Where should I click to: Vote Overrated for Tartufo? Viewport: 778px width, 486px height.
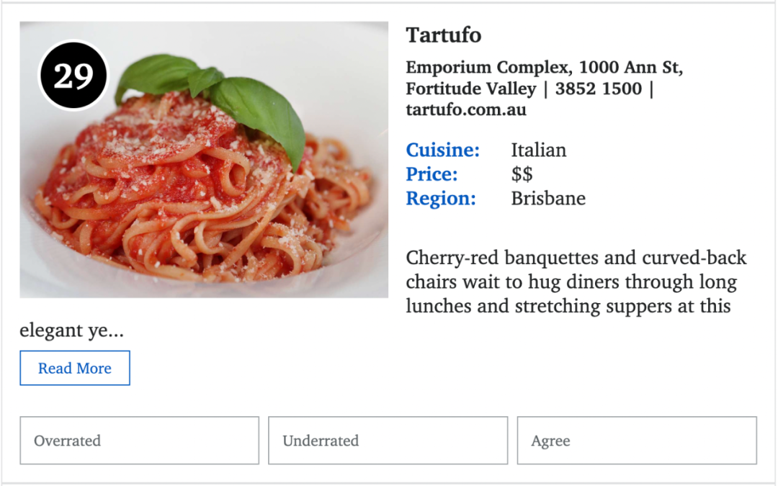(140, 441)
